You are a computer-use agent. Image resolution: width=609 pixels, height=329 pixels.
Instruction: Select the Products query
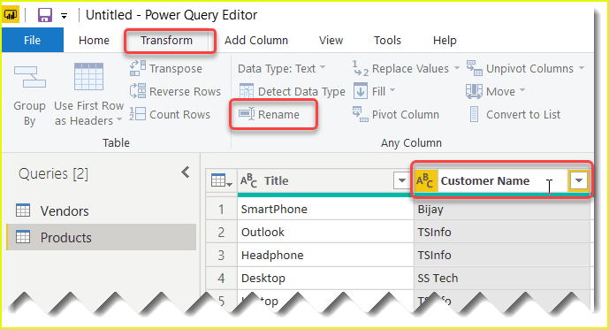pos(101,237)
